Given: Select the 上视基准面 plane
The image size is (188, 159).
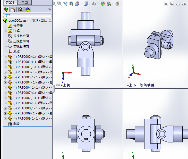Looking at the screenshot, I should (21, 41).
